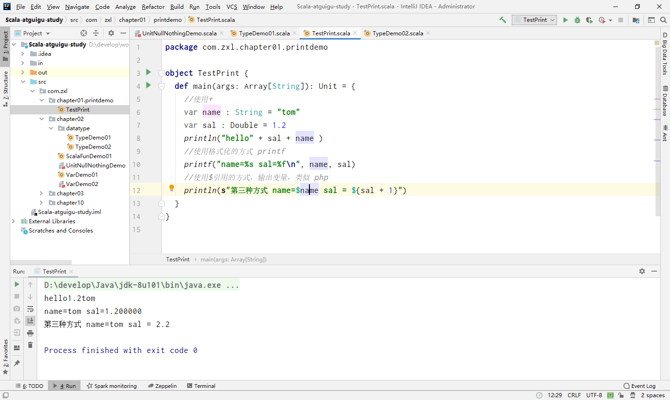The height and width of the screenshot is (400, 670).
Task: Open Project Structure dialog icon
Action: pos(636,20)
